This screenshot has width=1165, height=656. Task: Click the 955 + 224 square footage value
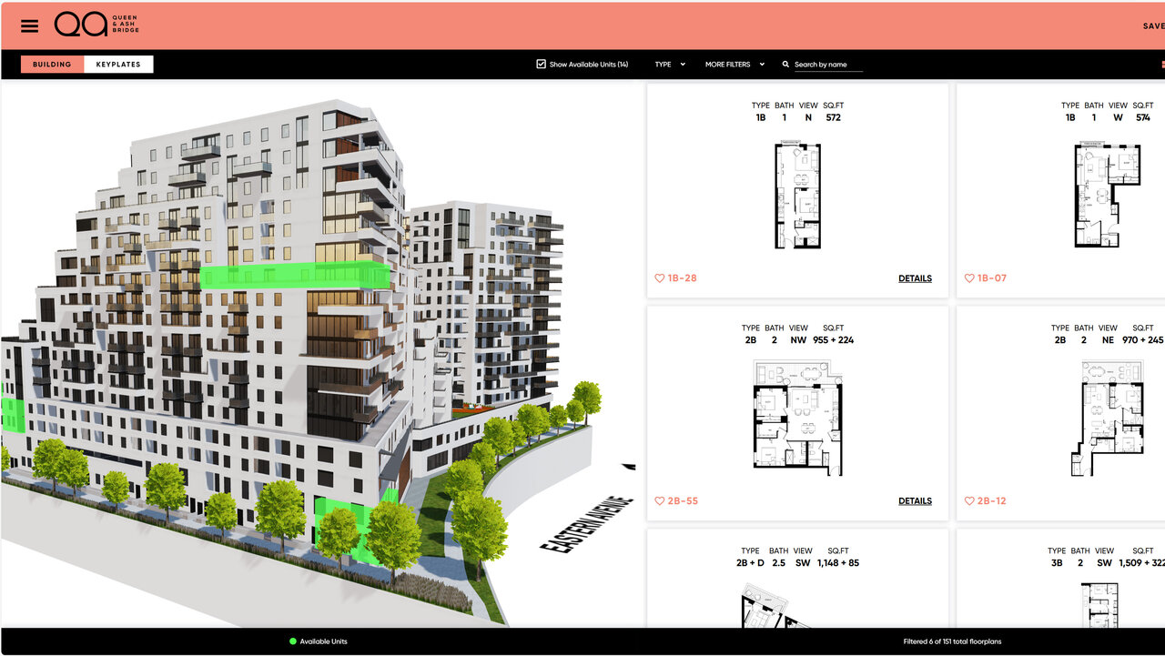[834, 340]
